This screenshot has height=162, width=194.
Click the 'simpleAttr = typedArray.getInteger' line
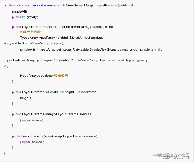pyautogui.click(x=91, y=49)
